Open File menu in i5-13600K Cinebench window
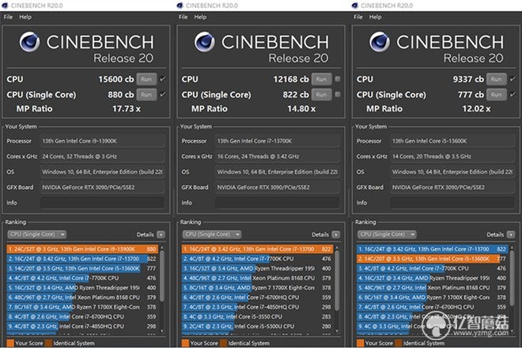 [x=358, y=17]
